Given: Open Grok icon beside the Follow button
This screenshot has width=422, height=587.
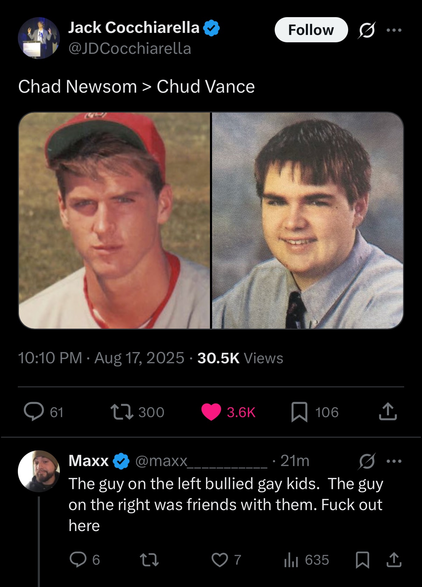Looking at the screenshot, I should point(367,30).
